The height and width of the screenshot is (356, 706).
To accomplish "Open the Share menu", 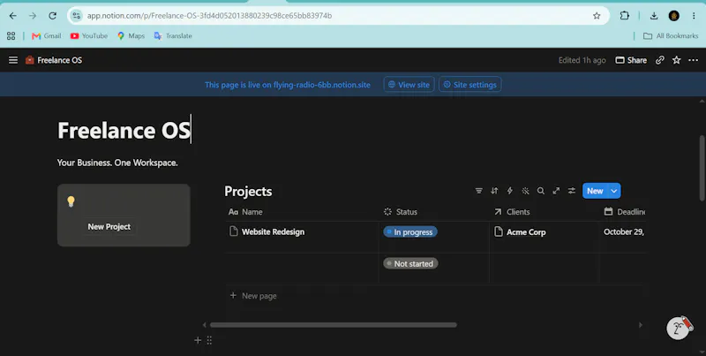I will [x=631, y=60].
